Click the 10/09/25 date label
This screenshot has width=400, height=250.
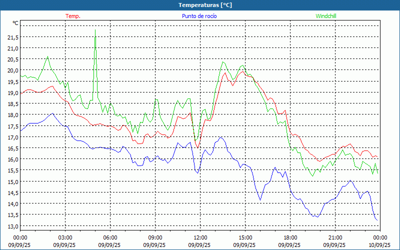coord(380,245)
